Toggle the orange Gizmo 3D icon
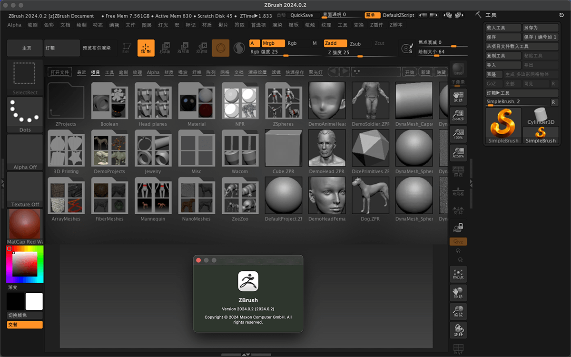 coord(221,48)
